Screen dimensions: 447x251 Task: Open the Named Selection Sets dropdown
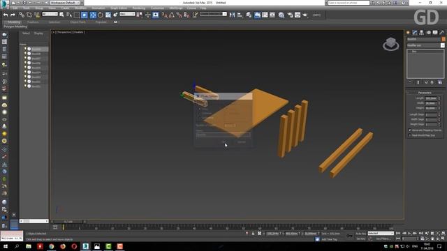pyautogui.click(x=213, y=14)
